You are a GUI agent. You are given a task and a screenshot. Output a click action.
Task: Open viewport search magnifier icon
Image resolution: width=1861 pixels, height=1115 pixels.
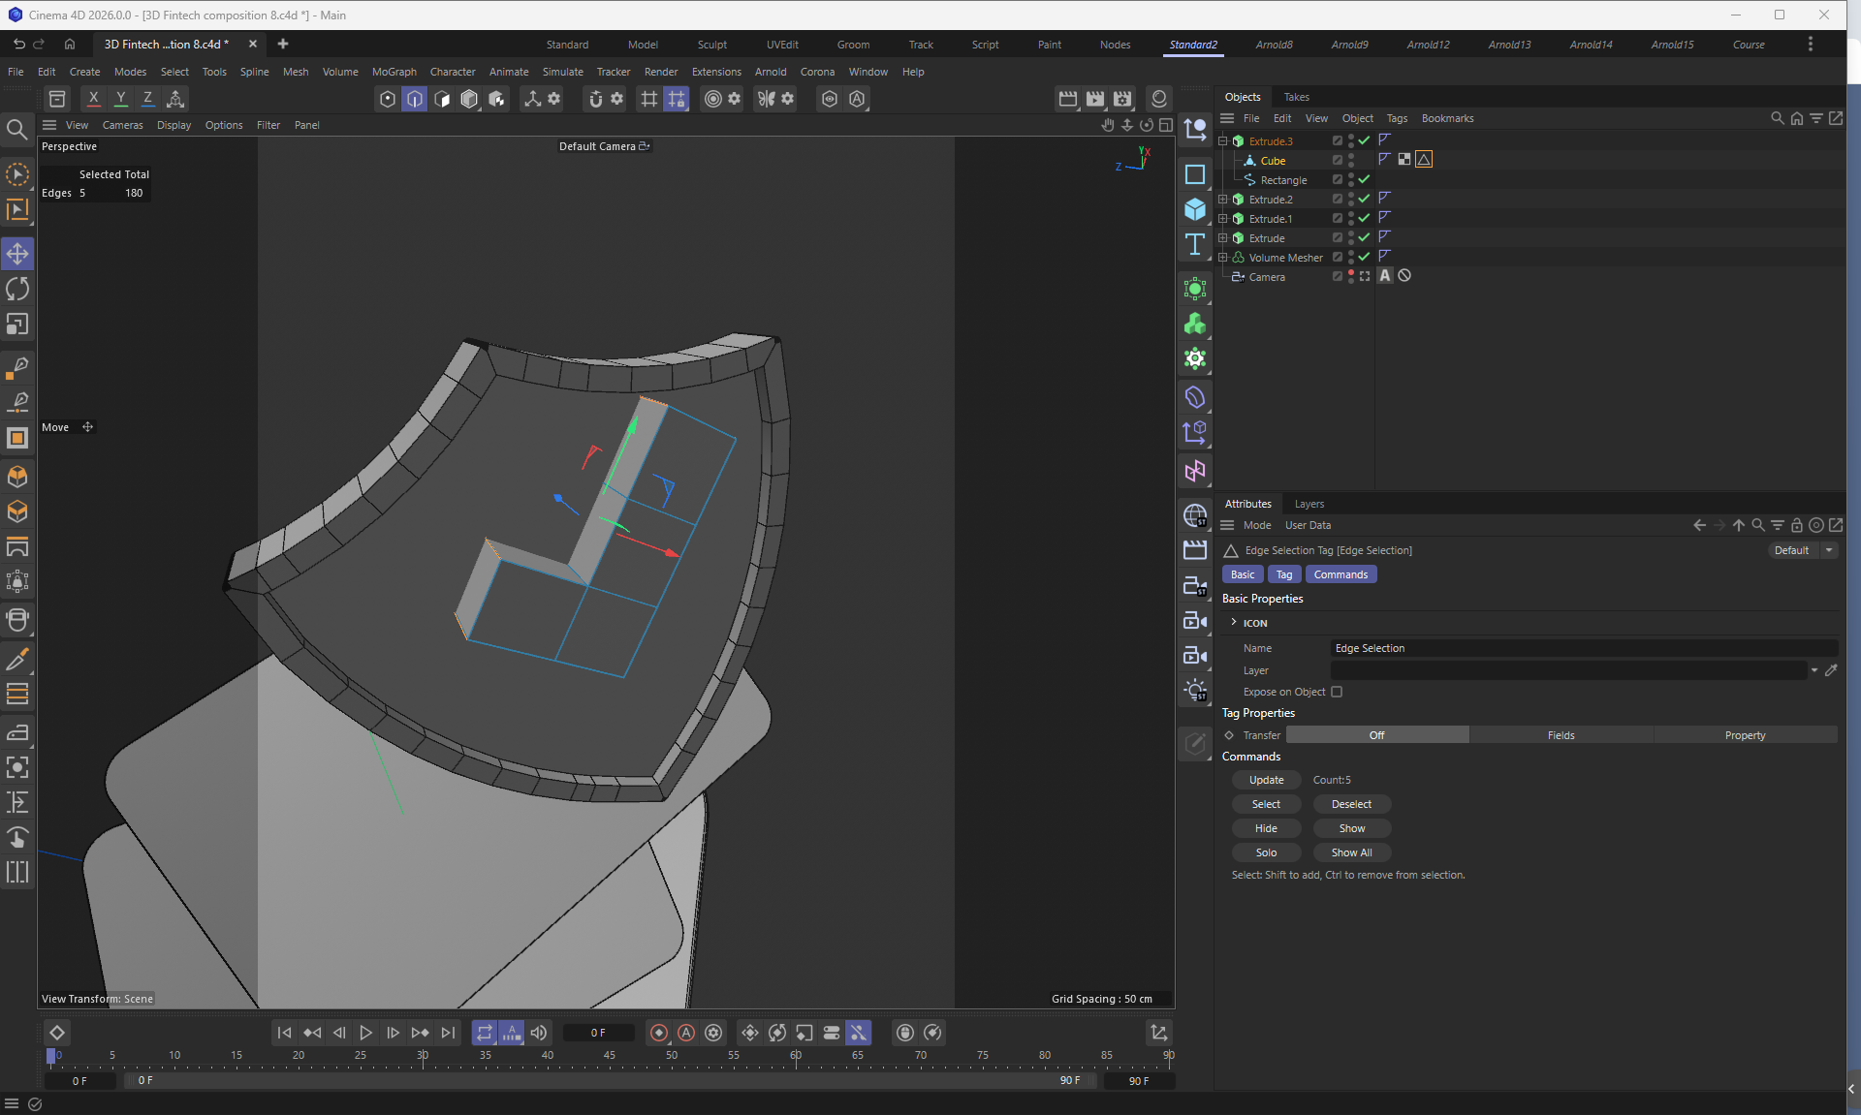[x=16, y=129]
